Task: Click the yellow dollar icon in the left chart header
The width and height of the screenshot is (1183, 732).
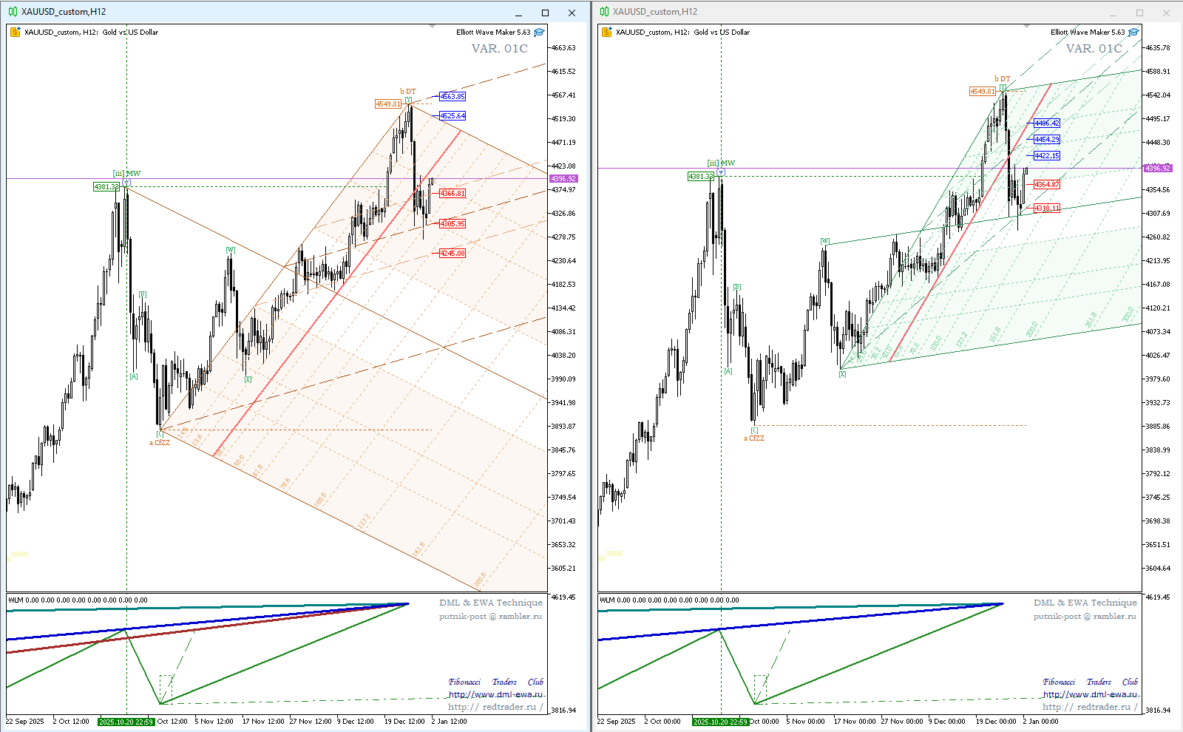Action: click(x=15, y=32)
